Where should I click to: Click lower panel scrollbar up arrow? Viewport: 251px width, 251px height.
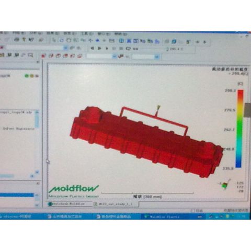click(37, 195)
